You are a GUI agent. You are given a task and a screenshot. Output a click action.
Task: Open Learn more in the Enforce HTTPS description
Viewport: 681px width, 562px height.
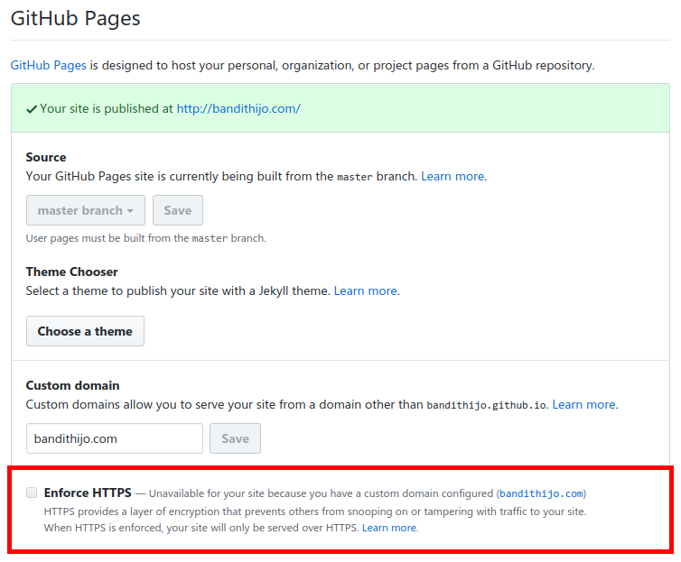coord(389,528)
